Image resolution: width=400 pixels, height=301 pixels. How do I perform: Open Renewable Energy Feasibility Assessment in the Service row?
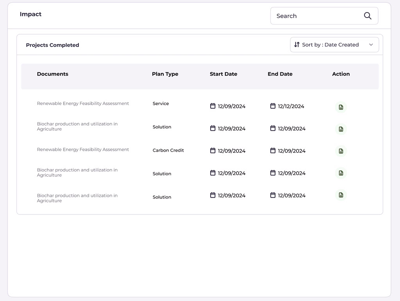83,104
